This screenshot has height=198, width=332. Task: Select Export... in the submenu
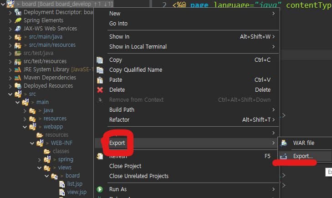[305, 156]
